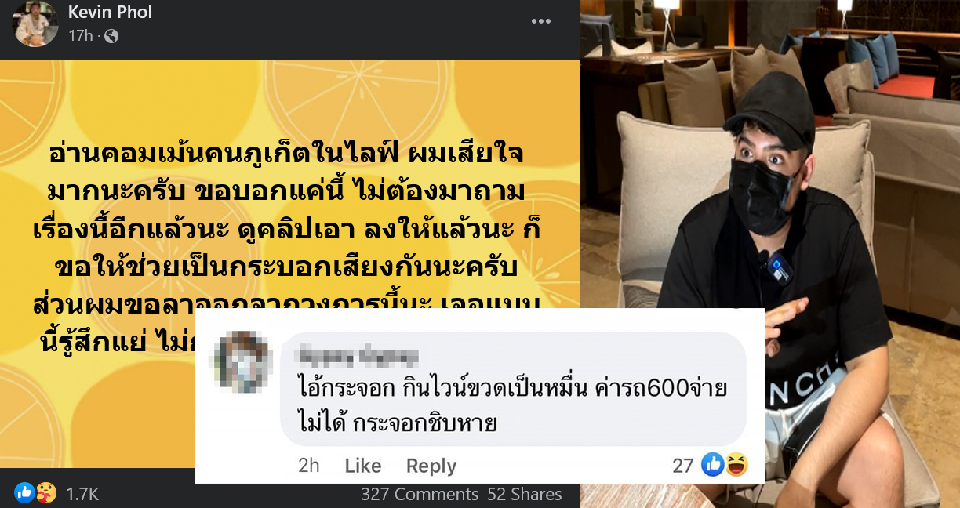Click the blue like reaction icon under post
This screenshot has height=508, width=960.
pyautogui.click(x=24, y=493)
